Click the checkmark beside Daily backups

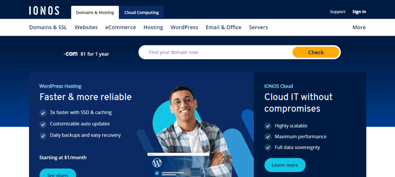[43, 136]
